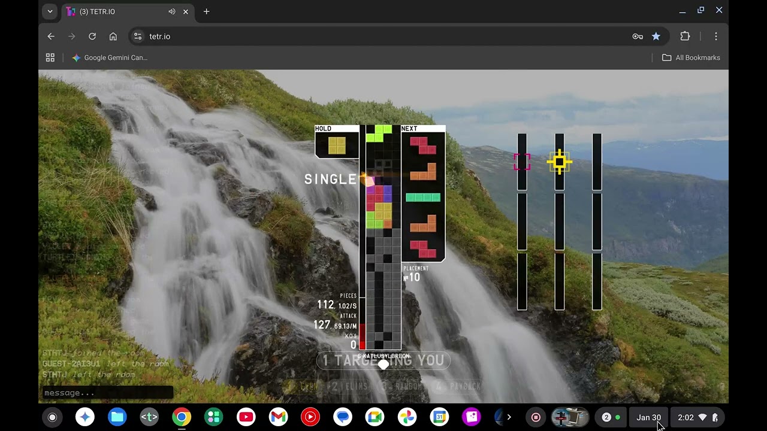Open the All Bookmarks folder
This screenshot has height=431, width=767.
coord(691,57)
